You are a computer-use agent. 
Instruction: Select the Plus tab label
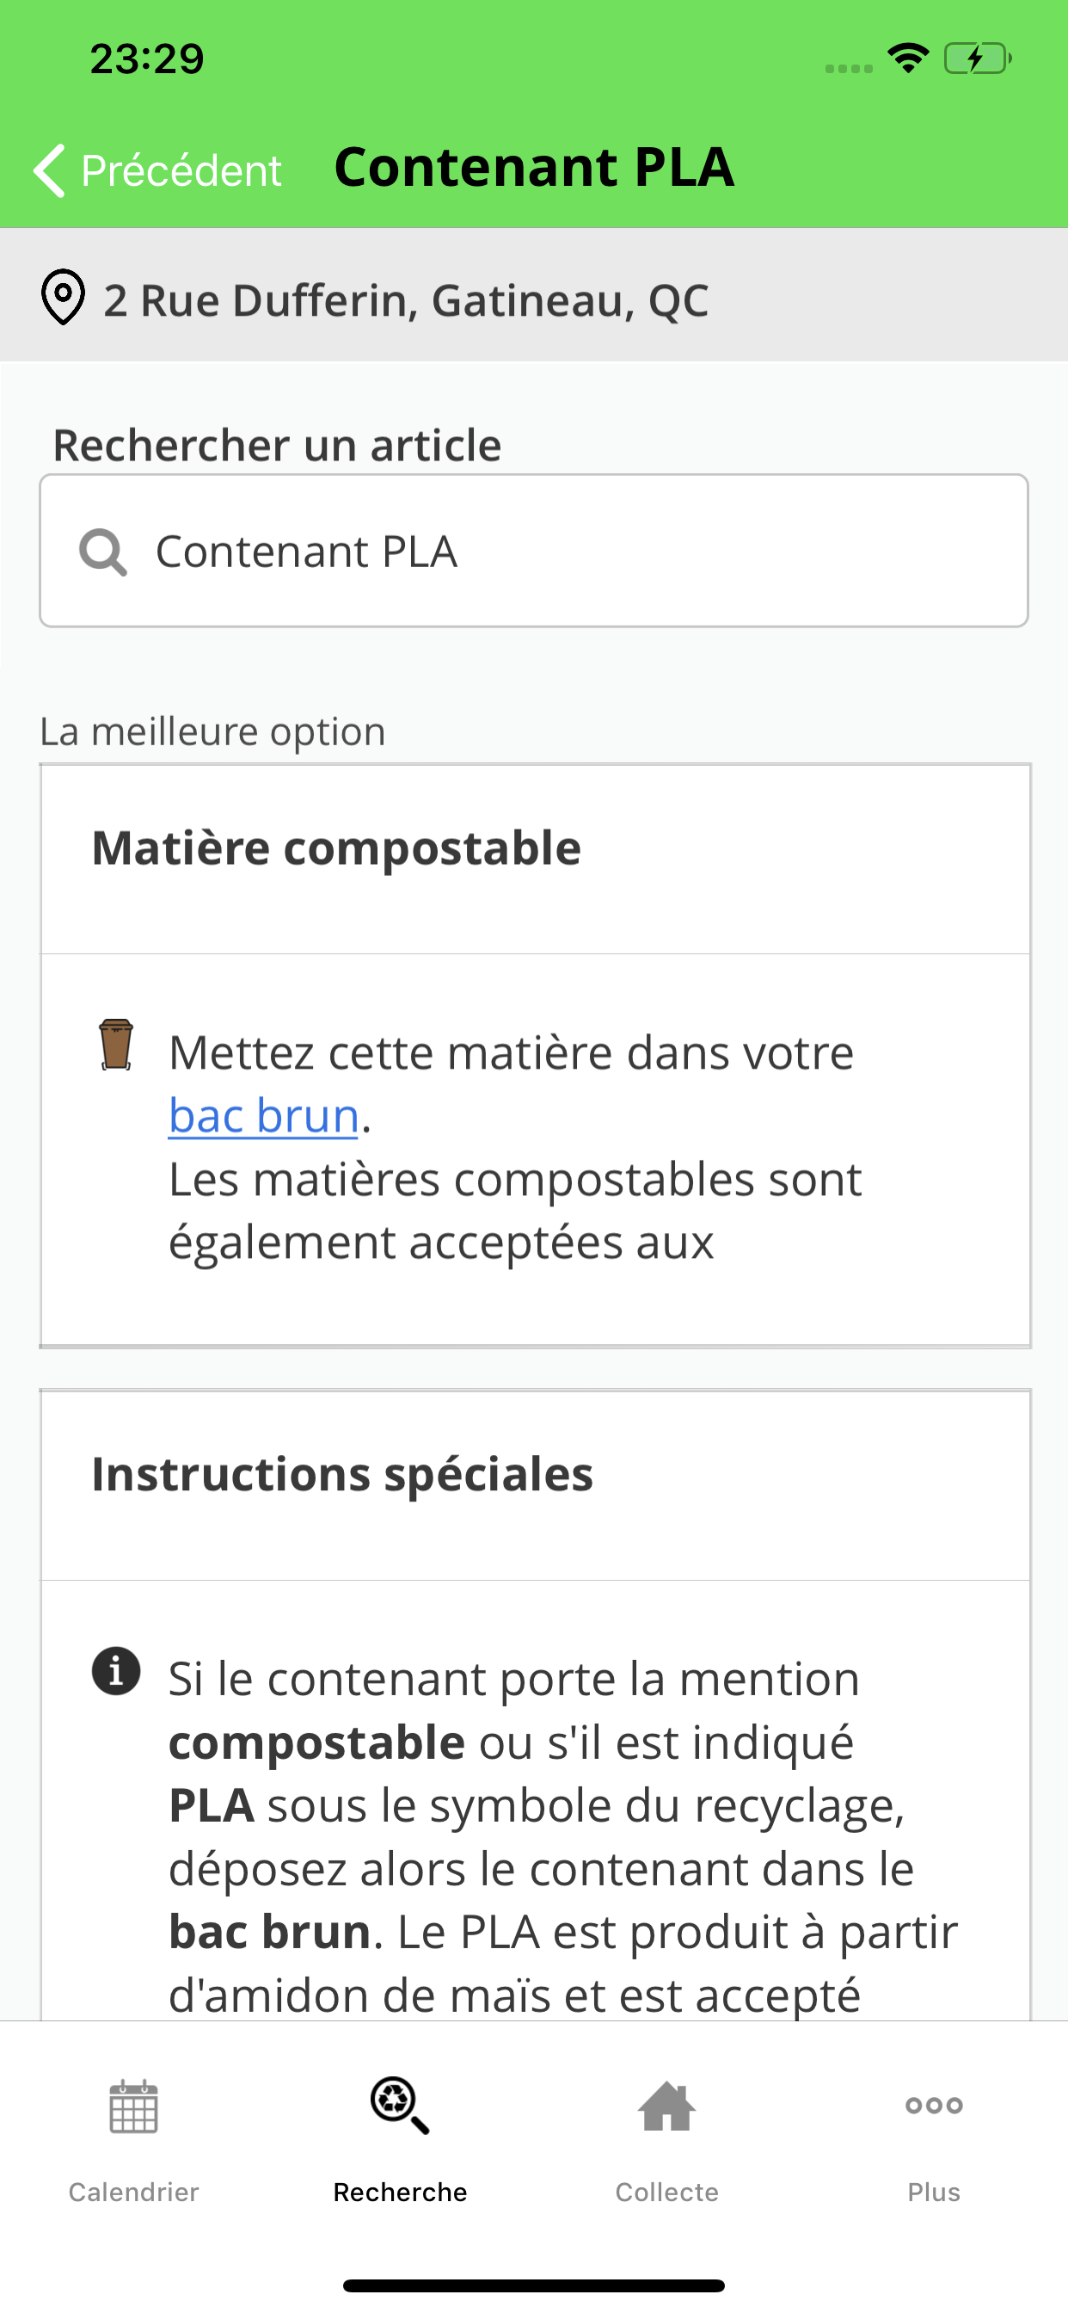click(x=934, y=2192)
